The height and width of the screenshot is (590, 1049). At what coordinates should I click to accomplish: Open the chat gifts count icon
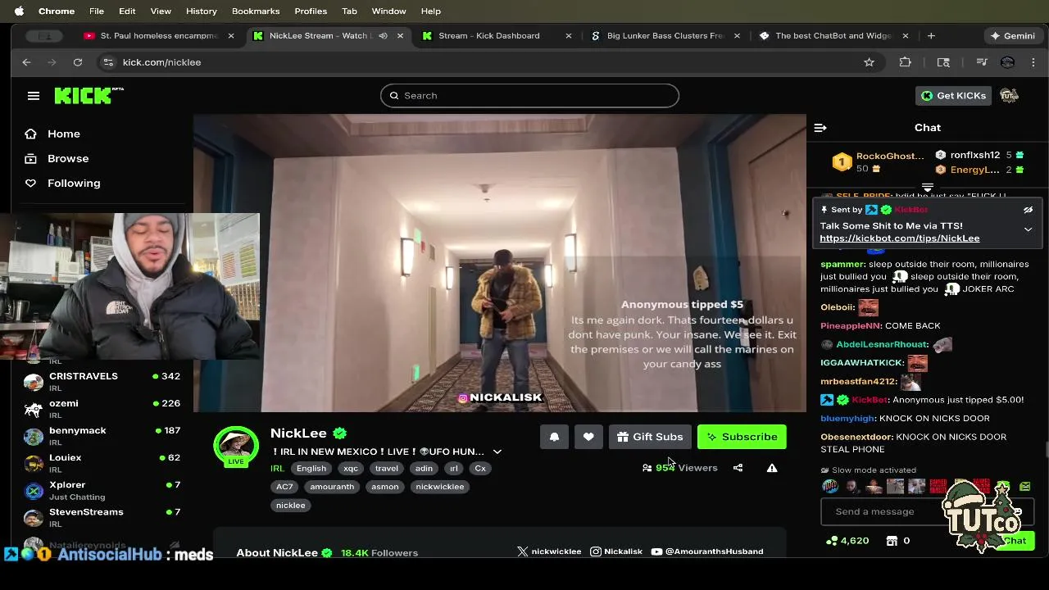click(892, 541)
